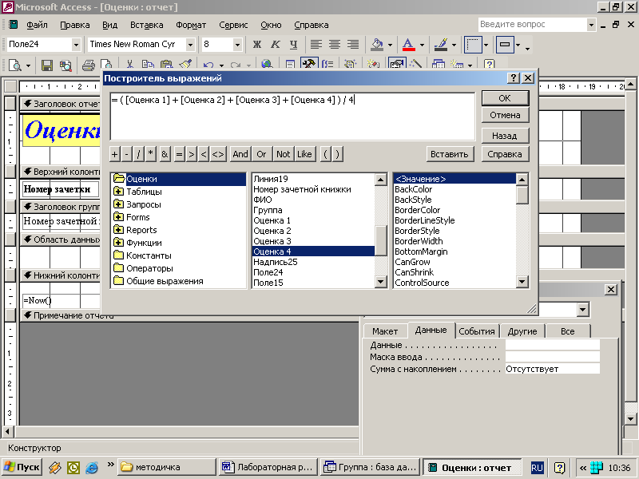
Task: Switch to the События tab
Action: click(x=476, y=331)
